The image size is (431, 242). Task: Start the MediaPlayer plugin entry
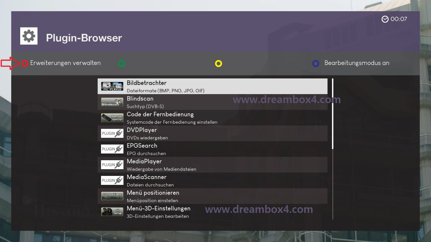click(212, 165)
